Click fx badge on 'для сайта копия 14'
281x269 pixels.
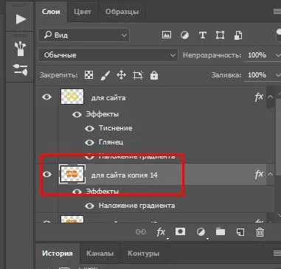[x=259, y=175]
